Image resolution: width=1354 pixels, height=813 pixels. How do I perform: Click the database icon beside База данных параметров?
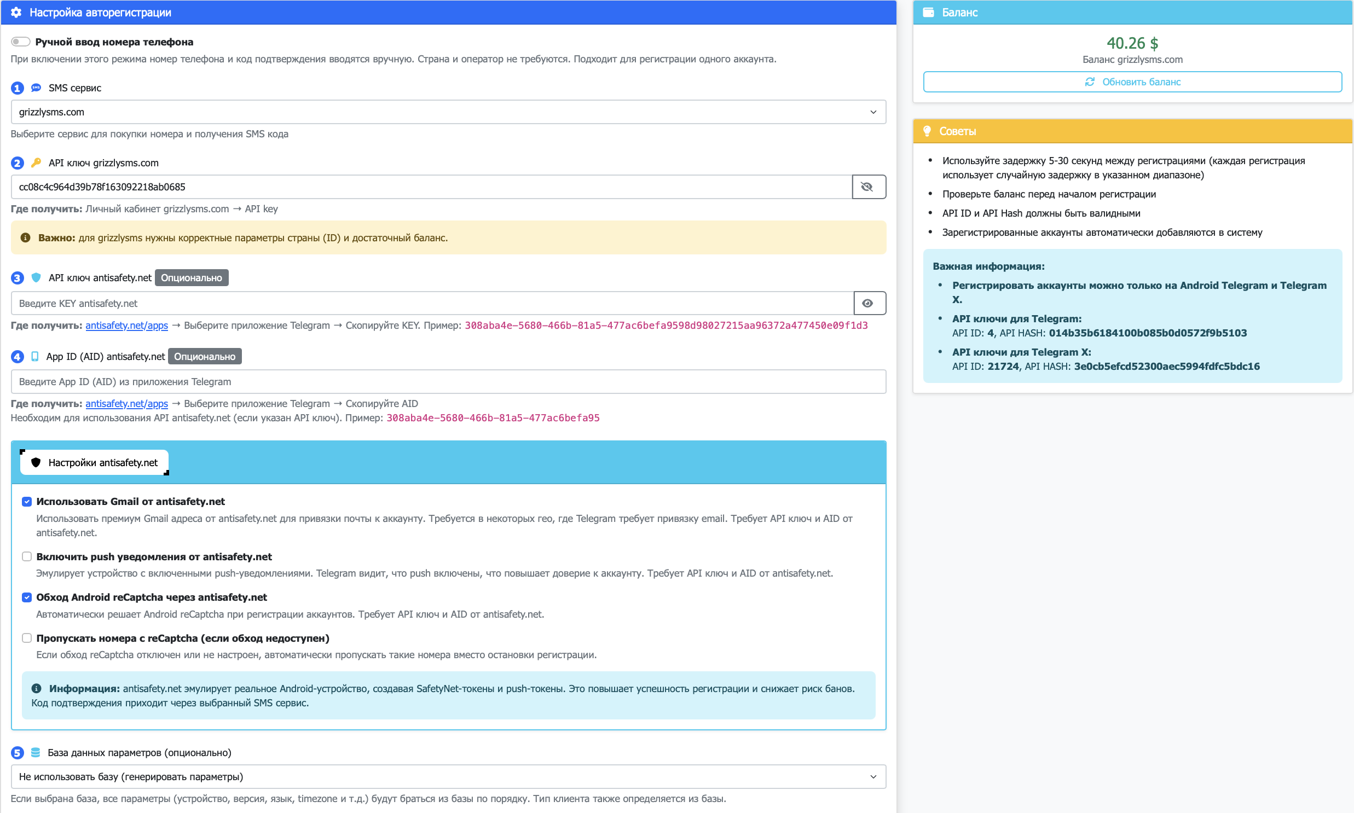pyautogui.click(x=36, y=752)
